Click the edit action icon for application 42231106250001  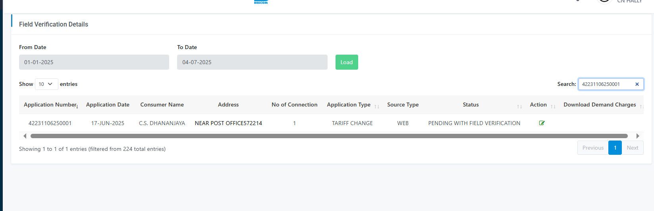pos(542,123)
